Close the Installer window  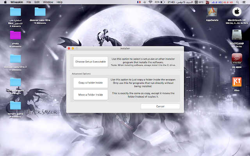[x=69, y=48]
